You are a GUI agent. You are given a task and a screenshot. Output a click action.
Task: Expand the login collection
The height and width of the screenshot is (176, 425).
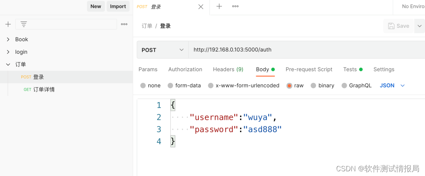pos(8,52)
